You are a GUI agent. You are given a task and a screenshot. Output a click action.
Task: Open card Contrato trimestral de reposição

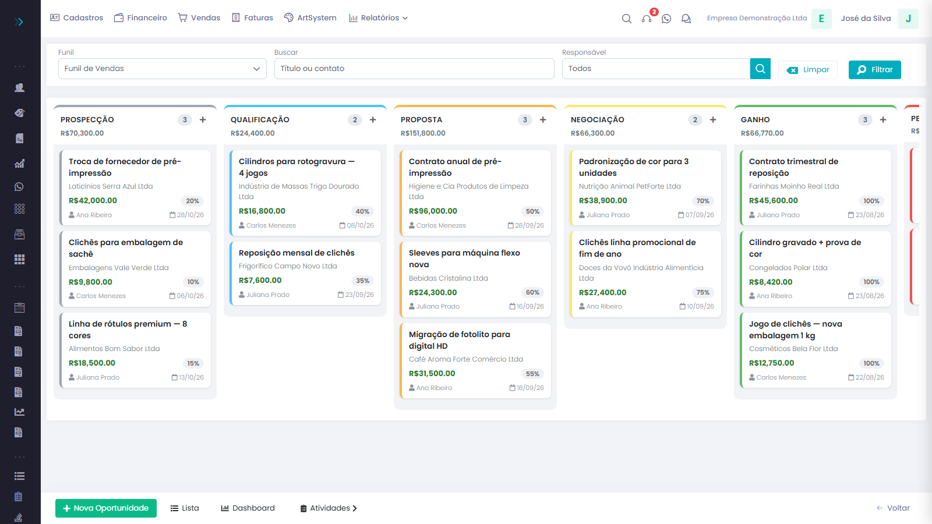click(815, 187)
